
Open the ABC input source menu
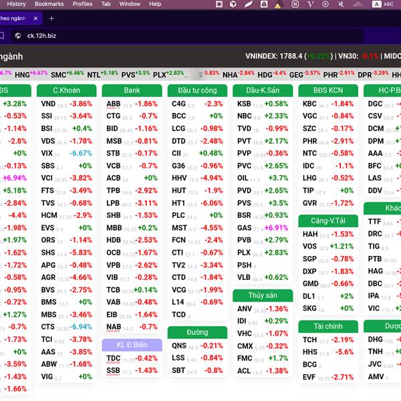point(383,4)
